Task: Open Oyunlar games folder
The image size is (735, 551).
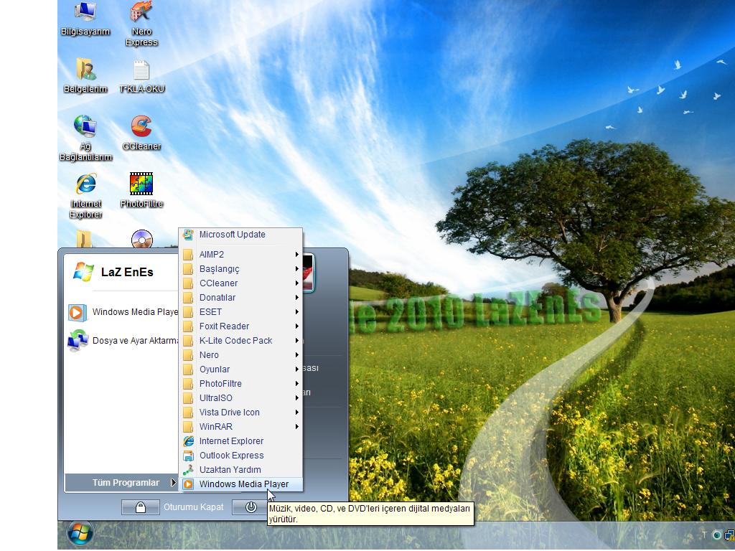Action: click(x=241, y=369)
